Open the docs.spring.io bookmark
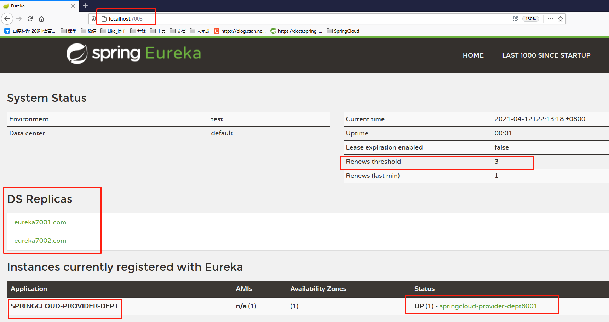Screen dimensions: 609x322 point(297,31)
